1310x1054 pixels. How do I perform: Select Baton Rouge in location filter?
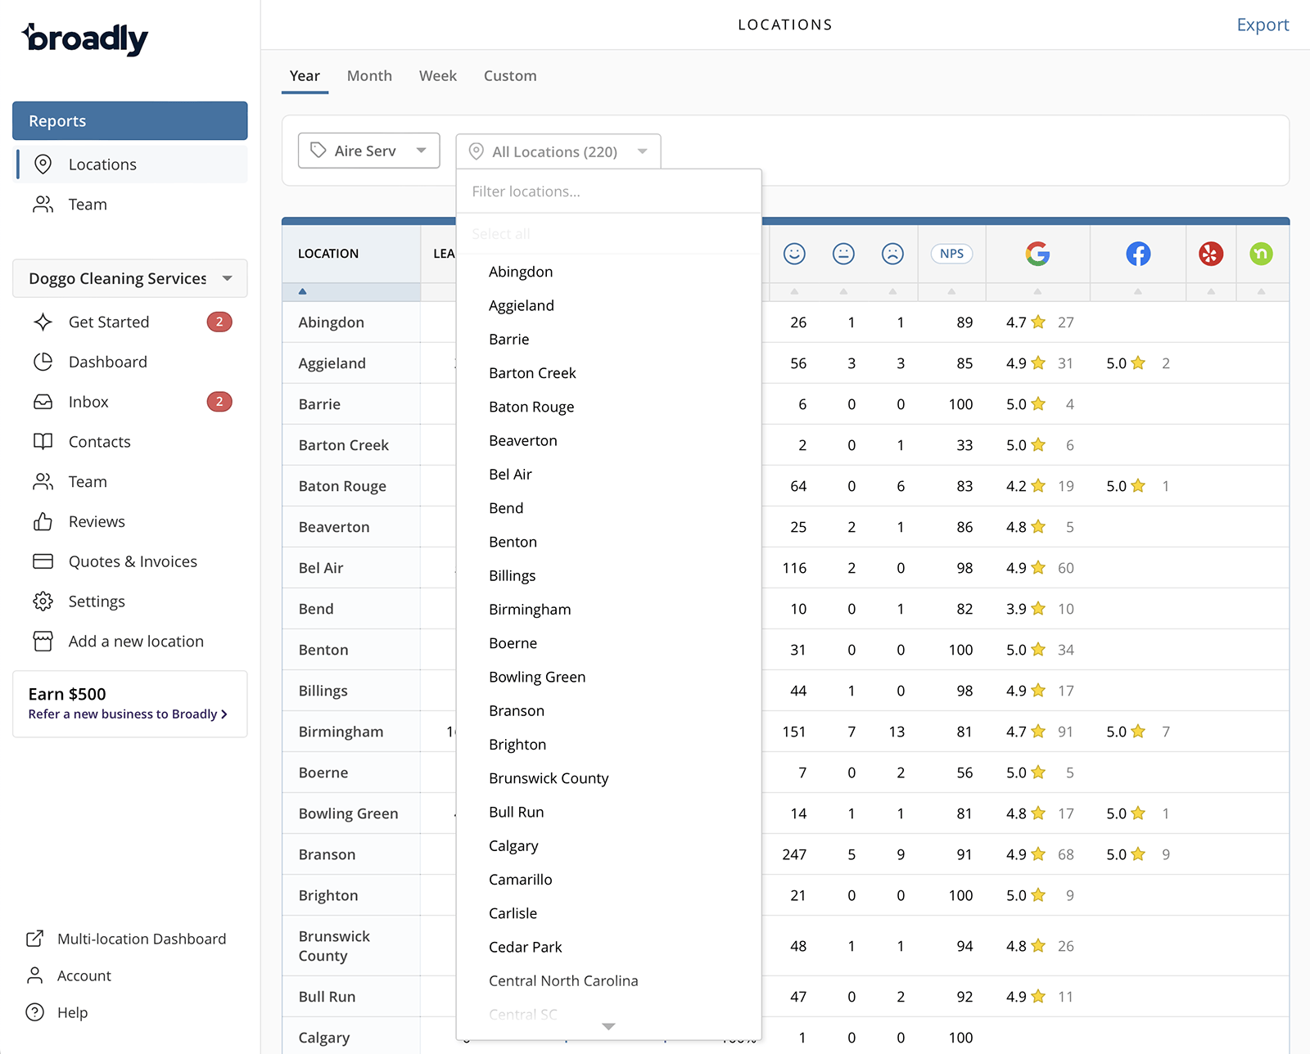(x=531, y=407)
